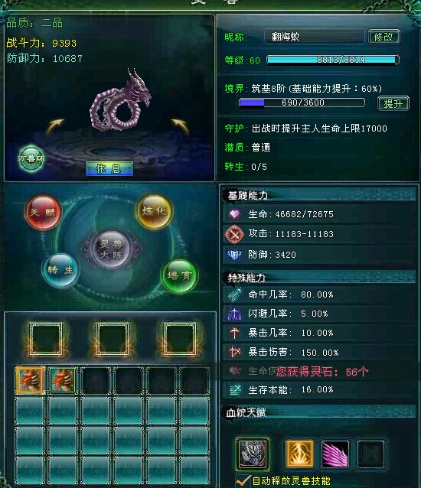The height and width of the screenshot is (488, 421).
Task: Open the 炼化 yellow orb
Action: [154, 212]
